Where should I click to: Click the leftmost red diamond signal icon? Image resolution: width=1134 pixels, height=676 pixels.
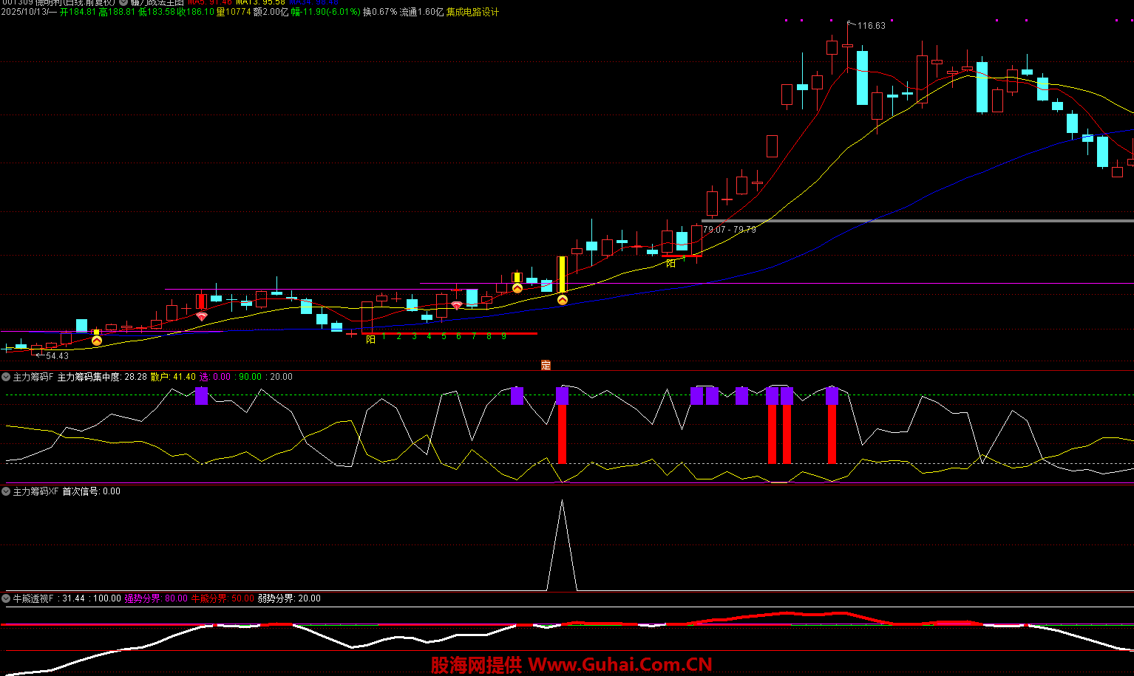pyautogui.click(x=202, y=316)
